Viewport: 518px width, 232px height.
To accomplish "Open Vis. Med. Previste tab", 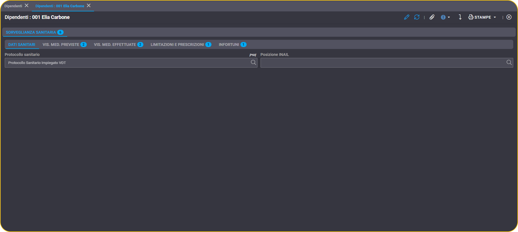I will pos(64,45).
